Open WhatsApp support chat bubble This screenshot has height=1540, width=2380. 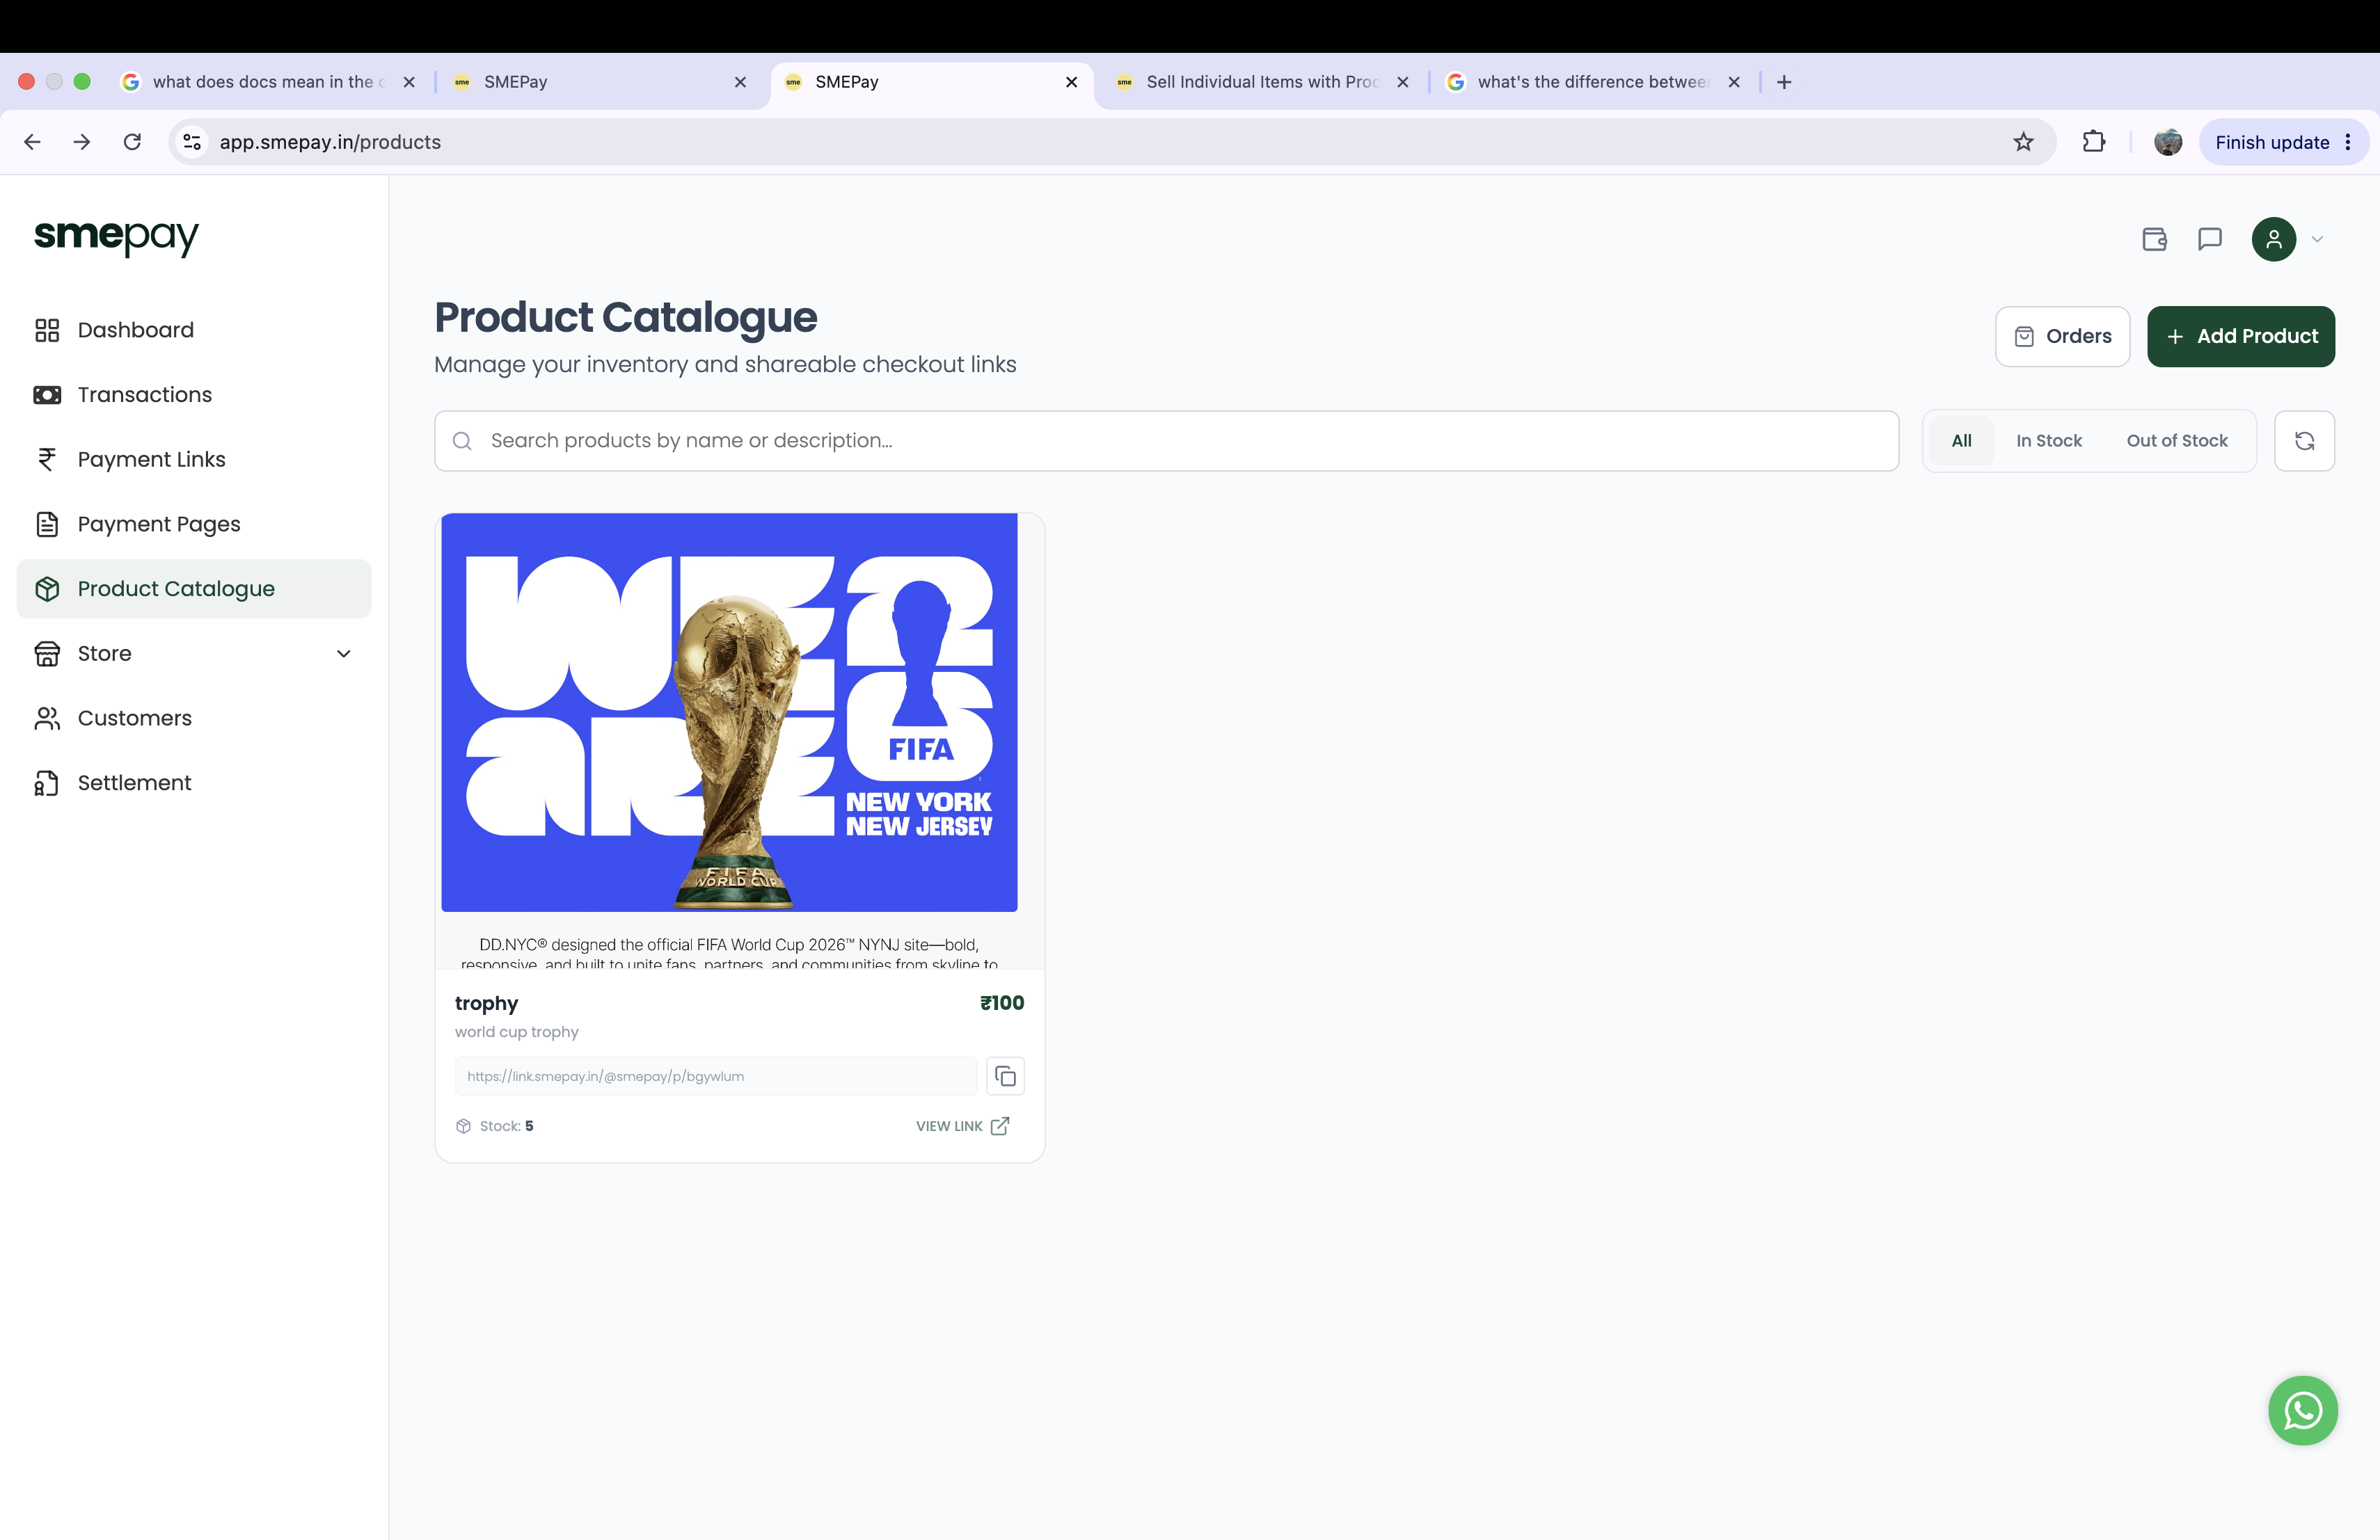click(2302, 1411)
